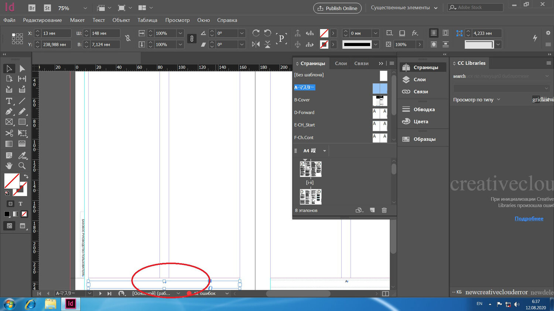
Task: Open zoom level 75% dropdown
Action: point(85,8)
